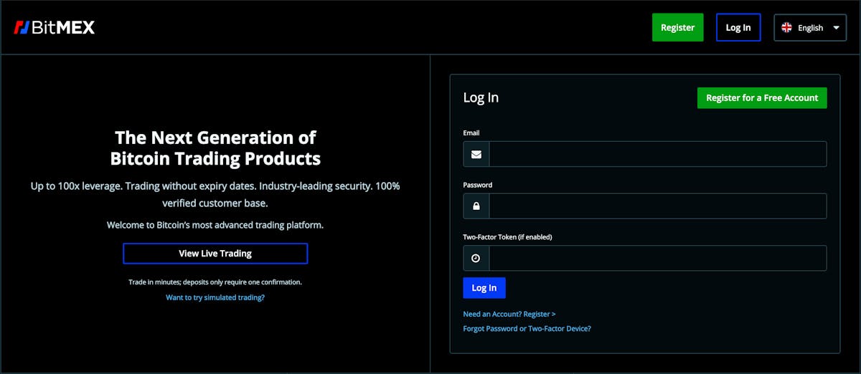Follow the 'Need an Account? Register' link
Viewport: 861px width, 374px height.
pos(509,314)
